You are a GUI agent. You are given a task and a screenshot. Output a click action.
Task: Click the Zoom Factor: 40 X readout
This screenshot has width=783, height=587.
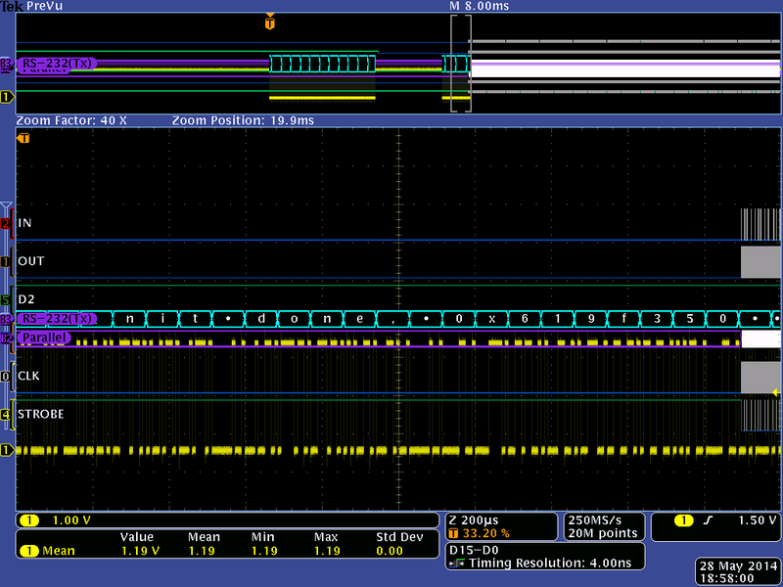(71, 120)
